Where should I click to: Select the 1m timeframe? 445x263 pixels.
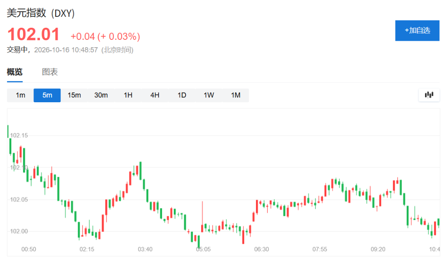pos(20,95)
